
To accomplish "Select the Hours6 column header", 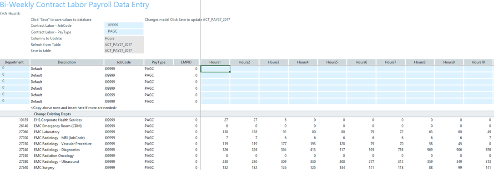I will click(361, 62).
